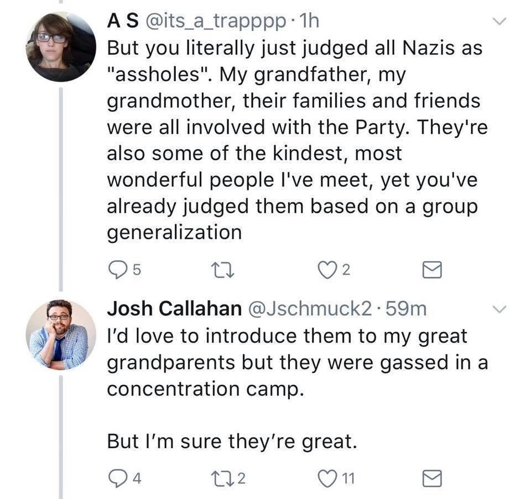Share A S tweet via direct message
The image size is (531, 499).
pyautogui.click(x=431, y=270)
